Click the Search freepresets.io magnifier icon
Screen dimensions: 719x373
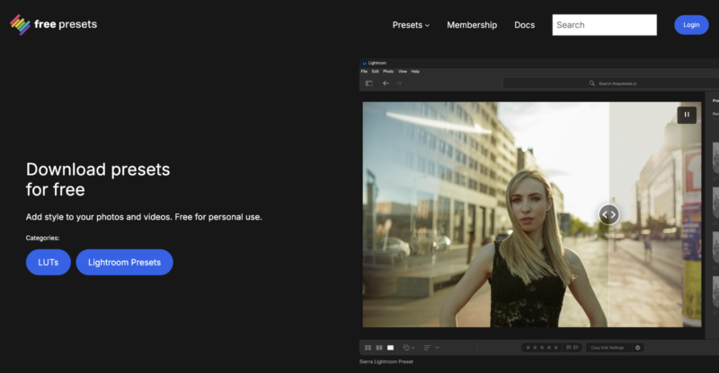click(592, 83)
